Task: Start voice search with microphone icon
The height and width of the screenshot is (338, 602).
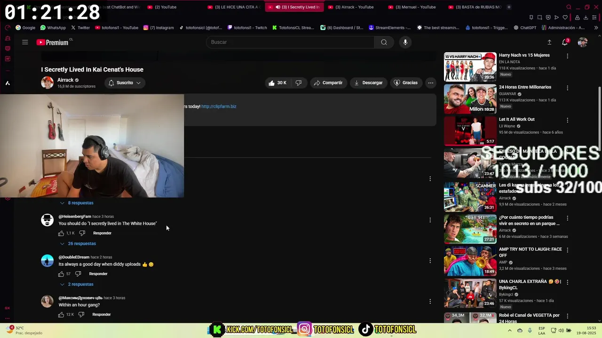Action: click(405, 42)
